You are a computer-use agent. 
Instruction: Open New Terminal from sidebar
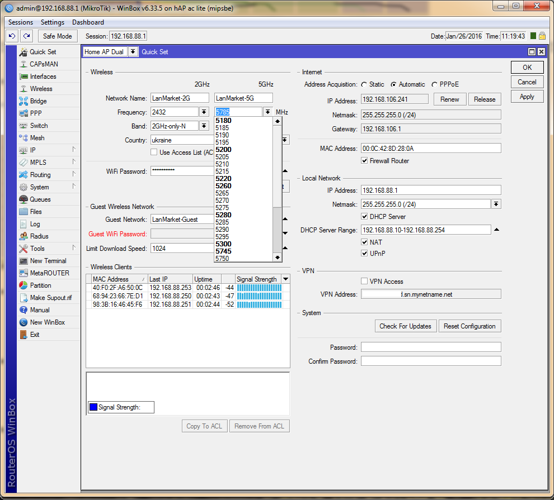pyautogui.click(x=48, y=261)
